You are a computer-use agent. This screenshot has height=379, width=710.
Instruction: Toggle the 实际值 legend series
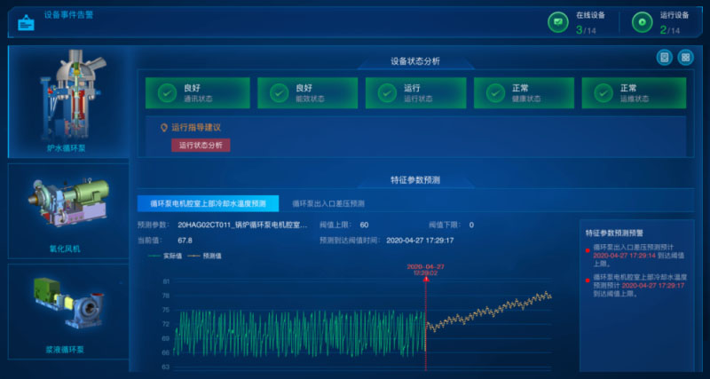point(164,256)
